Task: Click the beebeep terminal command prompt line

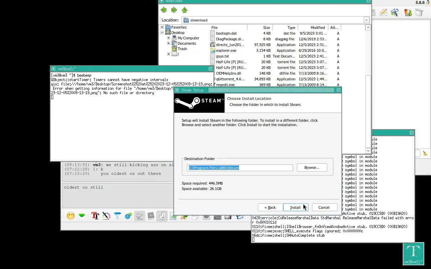Action: click(x=71, y=75)
